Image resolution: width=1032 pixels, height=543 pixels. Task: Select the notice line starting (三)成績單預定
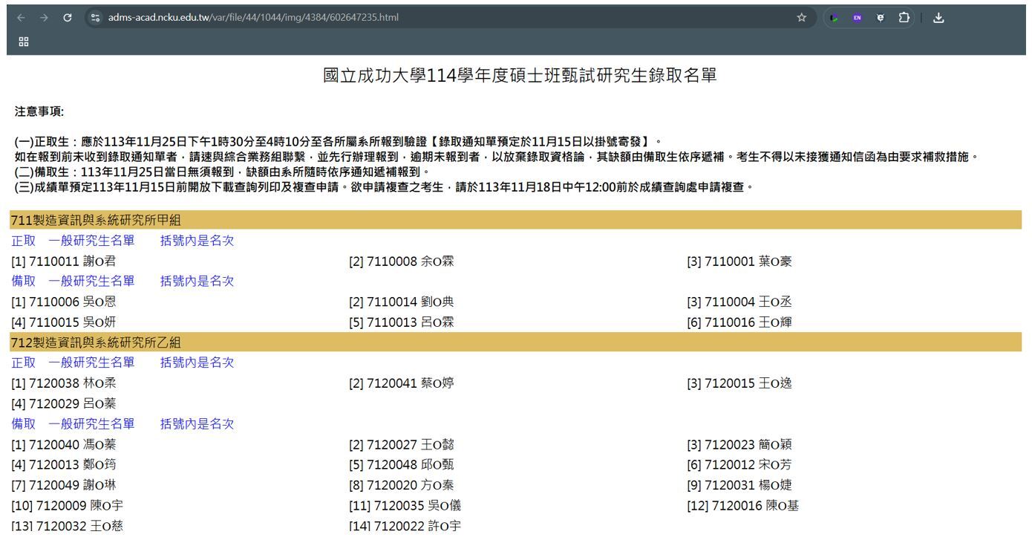pyautogui.click(x=384, y=186)
